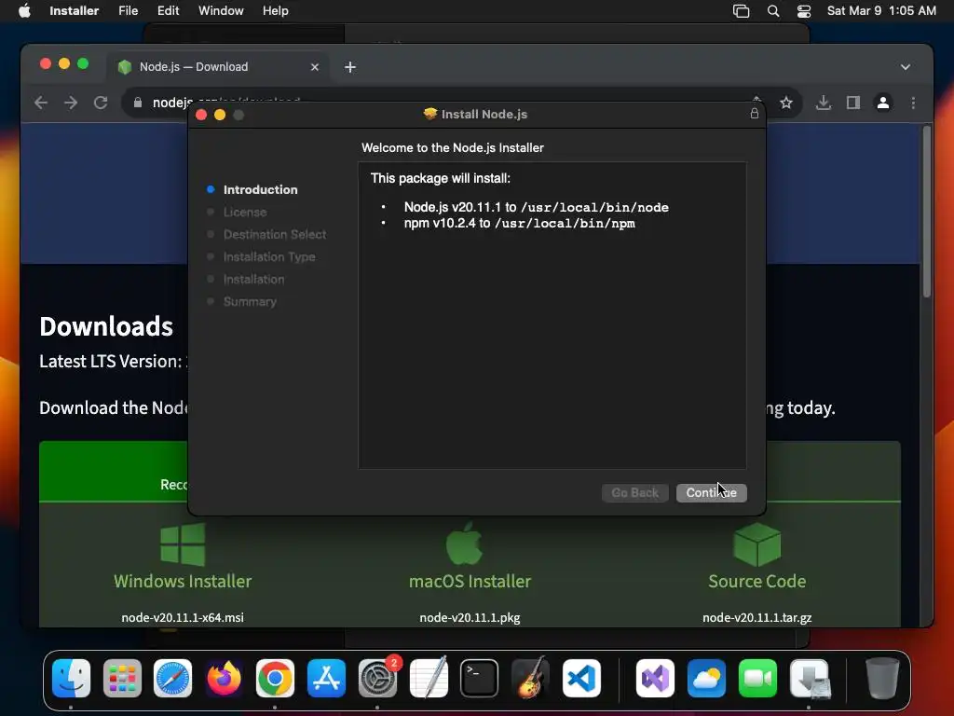Viewport: 954px width, 716px height.
Task: Select the Destination Select step
Action: click(275, 234)
